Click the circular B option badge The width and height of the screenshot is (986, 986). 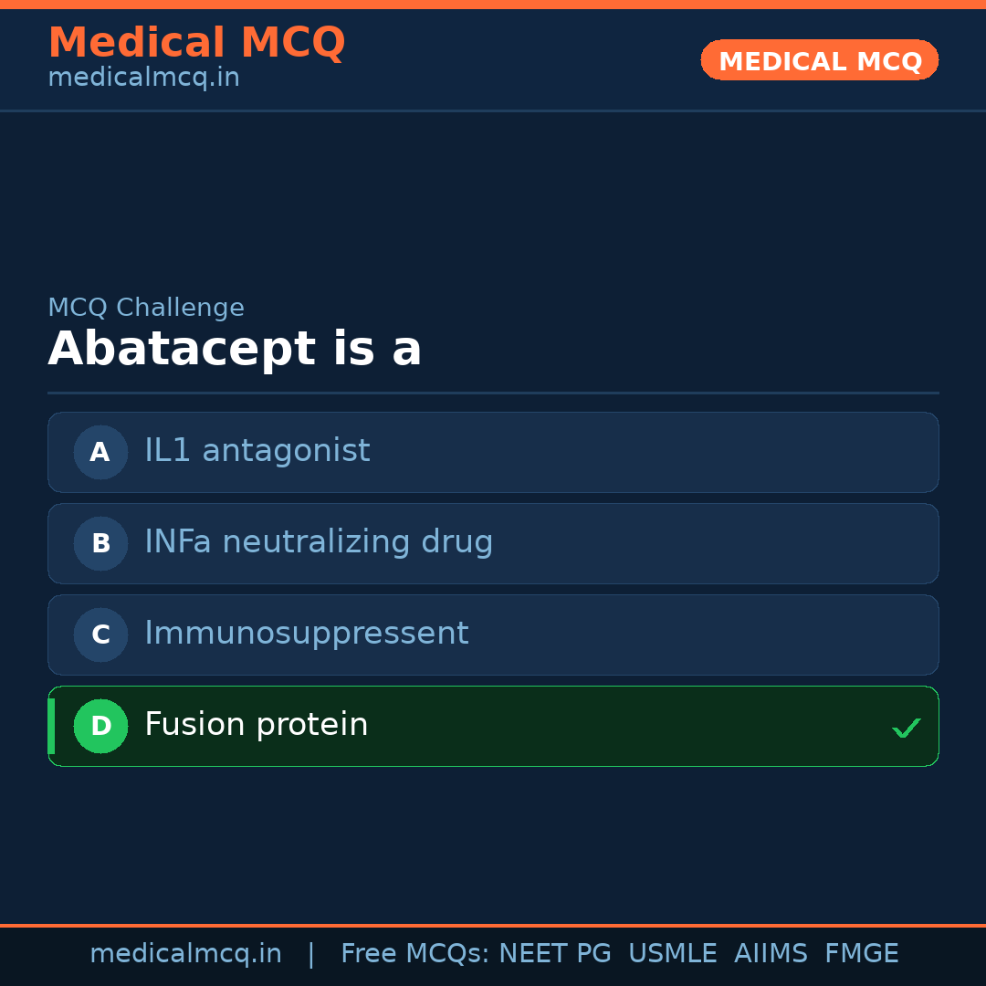(x=100, y=543)
